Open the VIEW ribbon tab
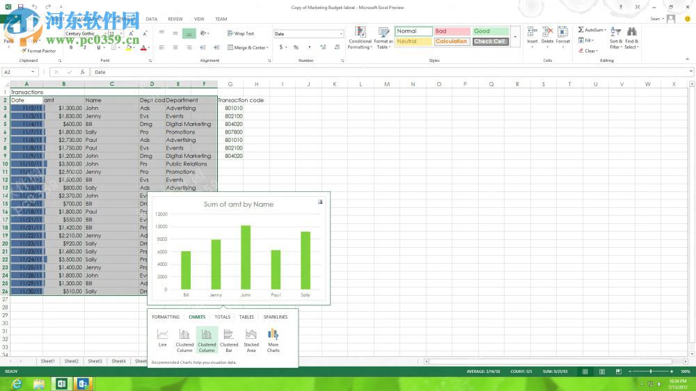This screenshot has height=391, width=696. coord(199,19)
